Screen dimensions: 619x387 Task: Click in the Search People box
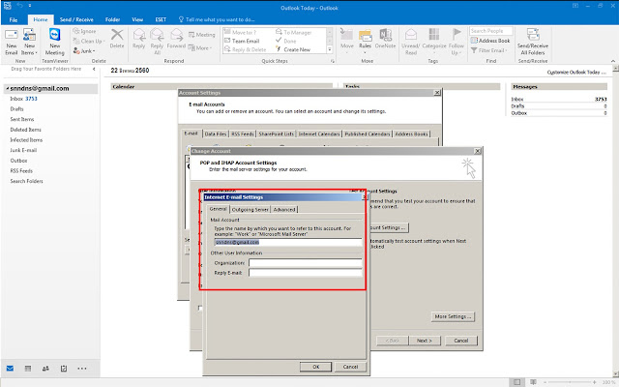491,31
